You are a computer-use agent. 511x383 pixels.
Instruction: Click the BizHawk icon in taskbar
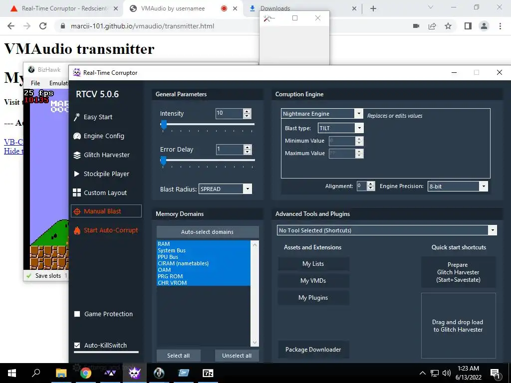click(x=159, y=373)
